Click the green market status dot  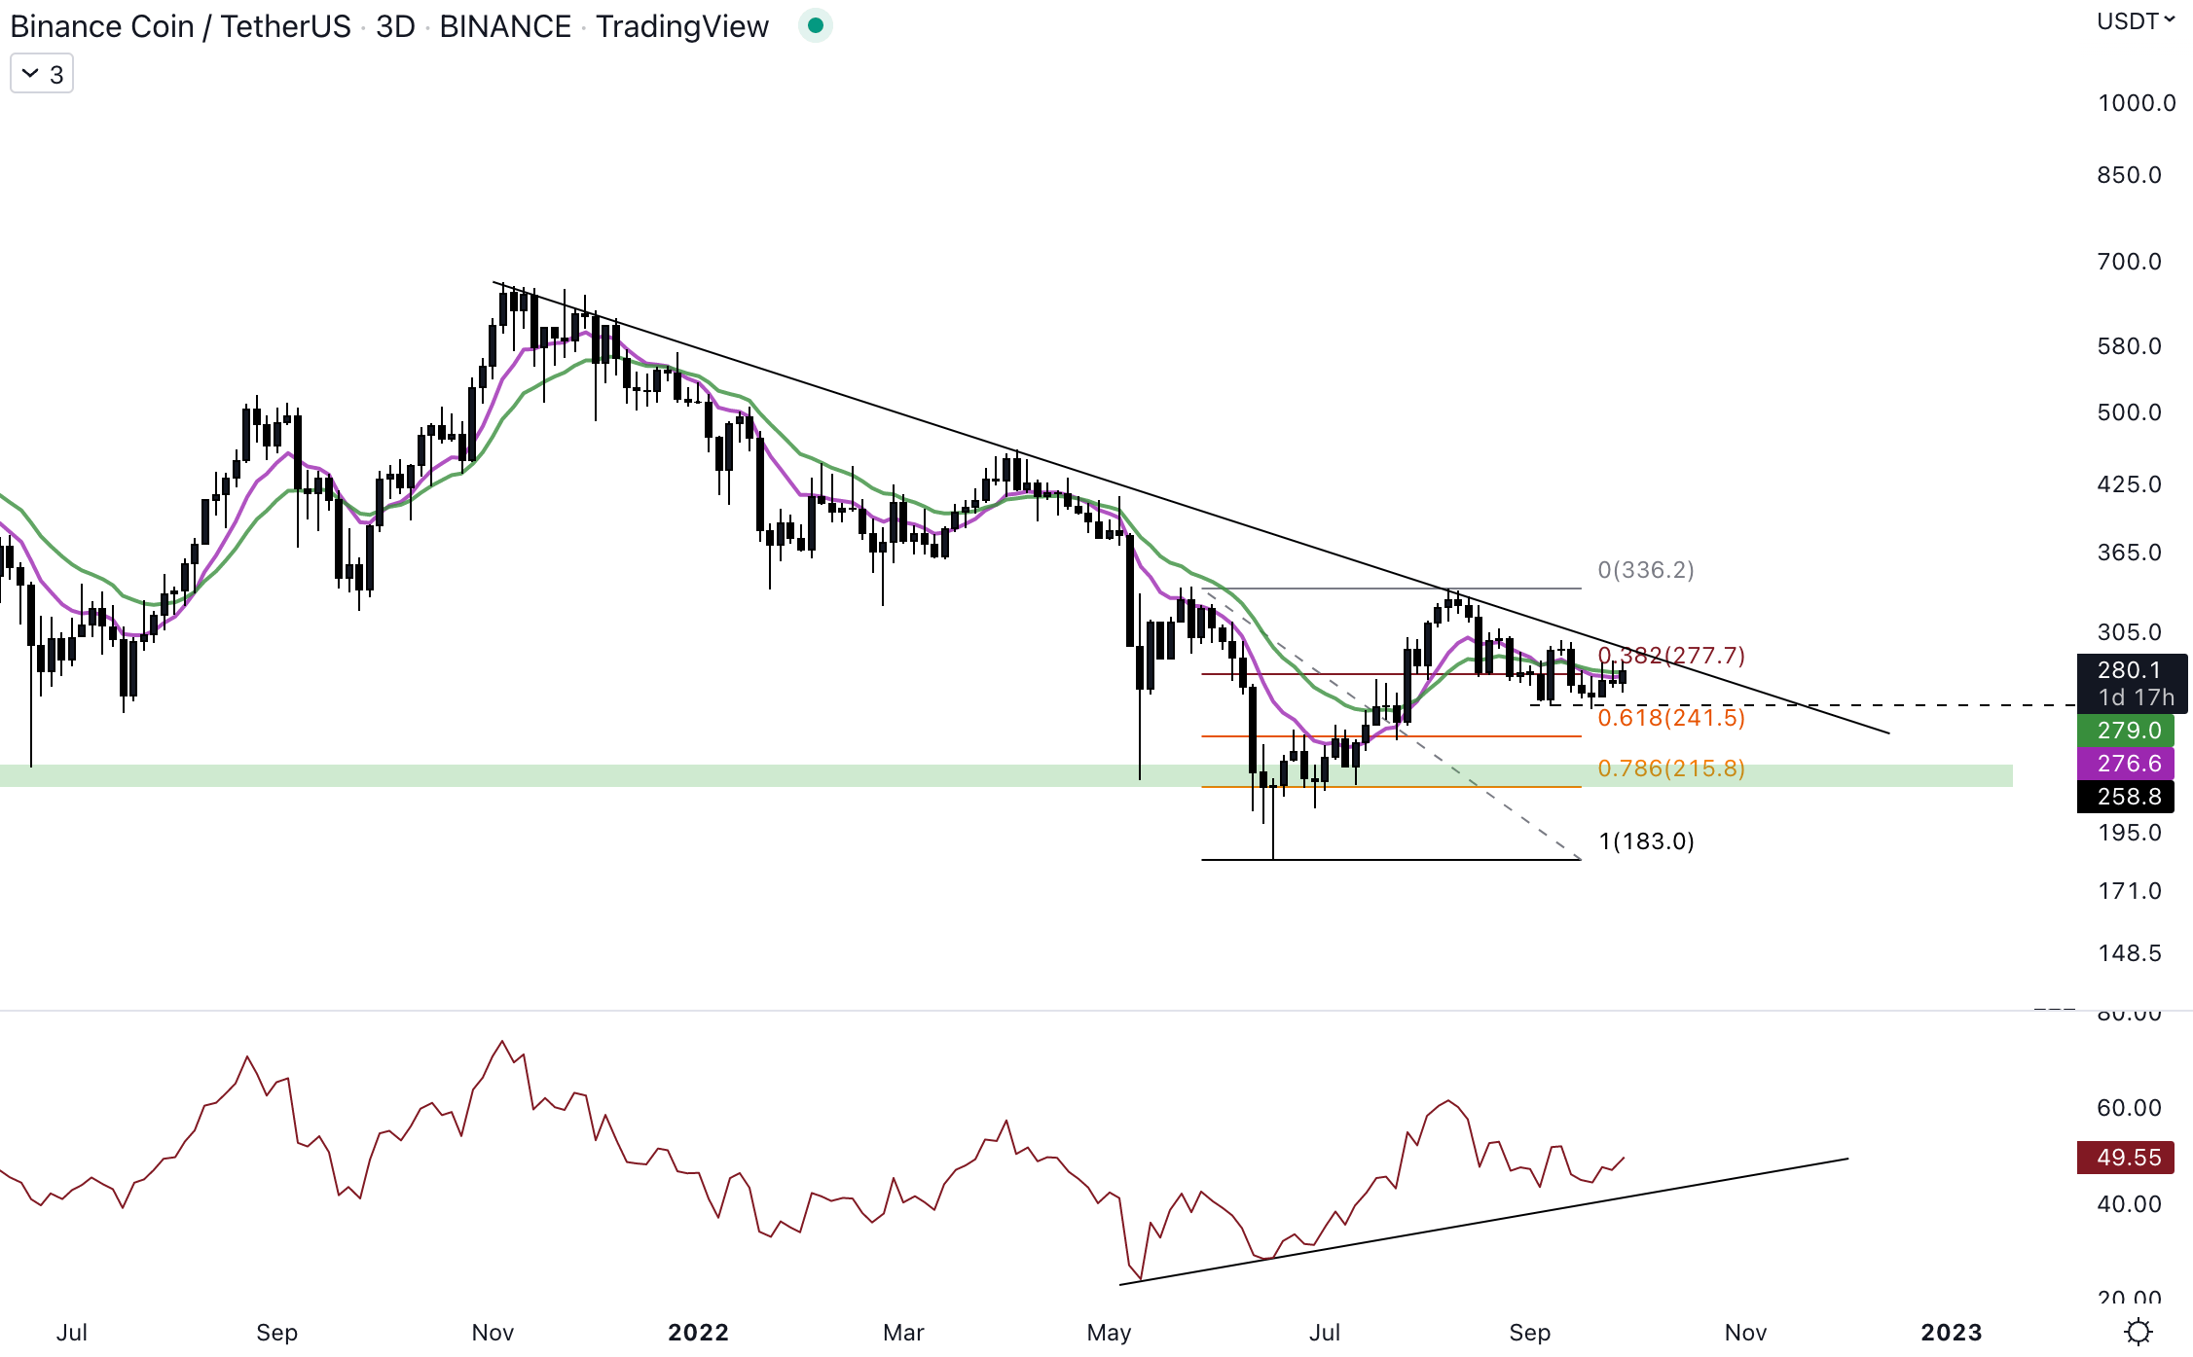click(816, 25)
